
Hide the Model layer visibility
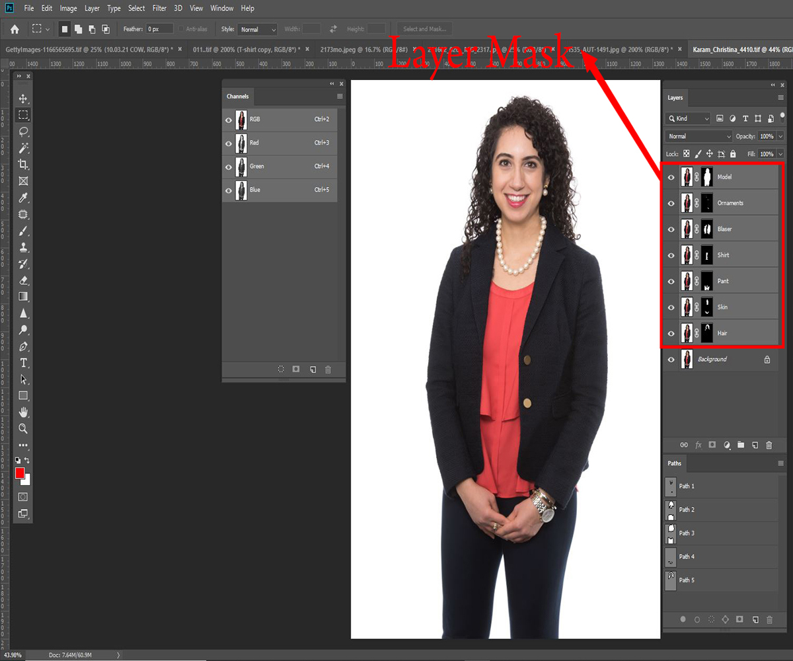click(x=671, y=177)
